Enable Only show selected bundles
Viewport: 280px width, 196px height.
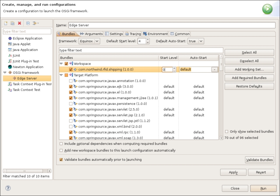click(x=226, y=131)
